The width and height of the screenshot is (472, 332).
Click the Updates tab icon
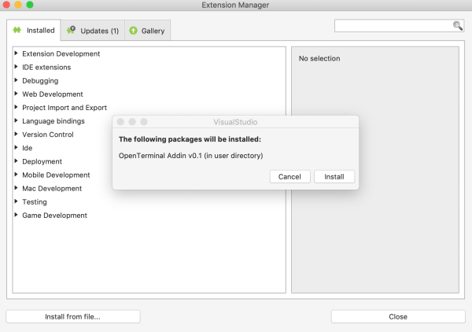[71, 31]
